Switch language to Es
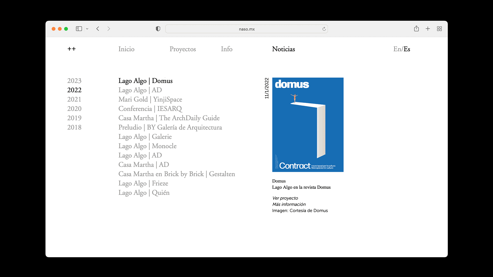 click(x=407, y=49)
